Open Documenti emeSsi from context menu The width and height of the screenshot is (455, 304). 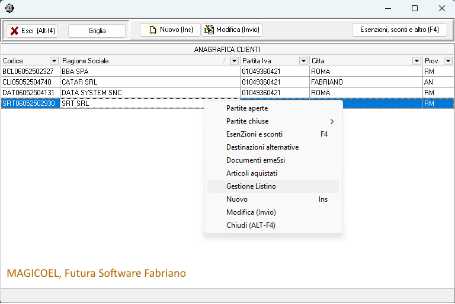click(273, 160)
